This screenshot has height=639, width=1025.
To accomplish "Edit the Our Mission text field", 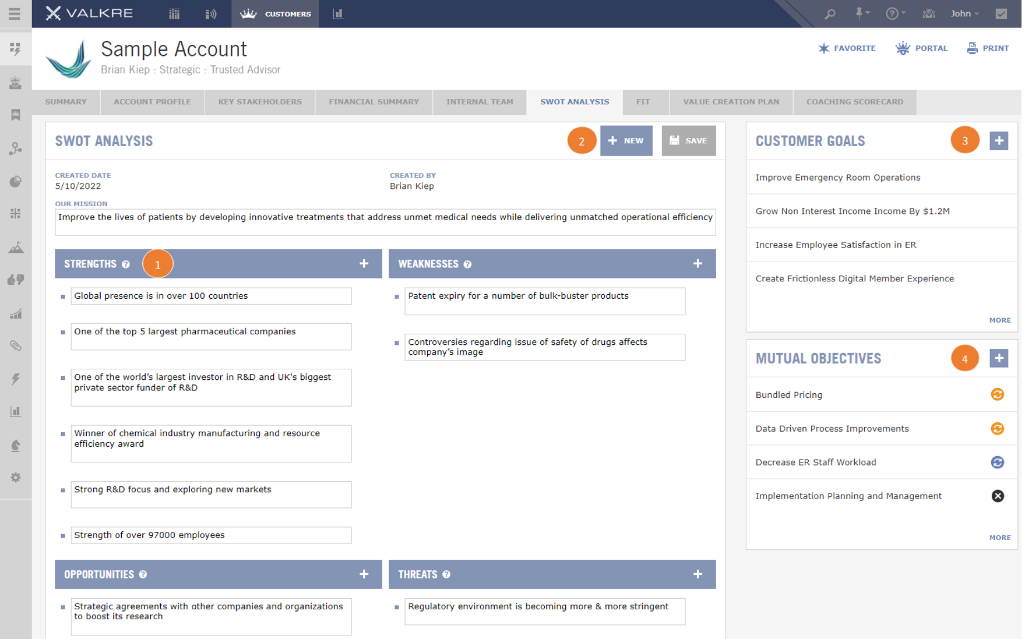I will (x=385, y=223).
